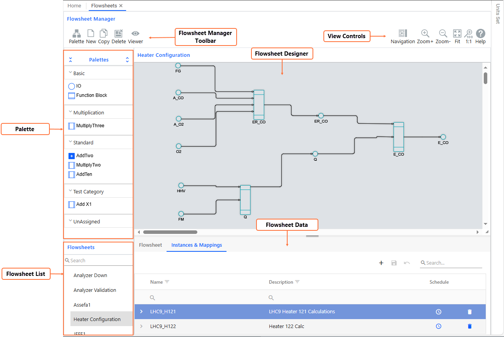
Task: Select the Flowsheets tab
Action: click(104, 6)
